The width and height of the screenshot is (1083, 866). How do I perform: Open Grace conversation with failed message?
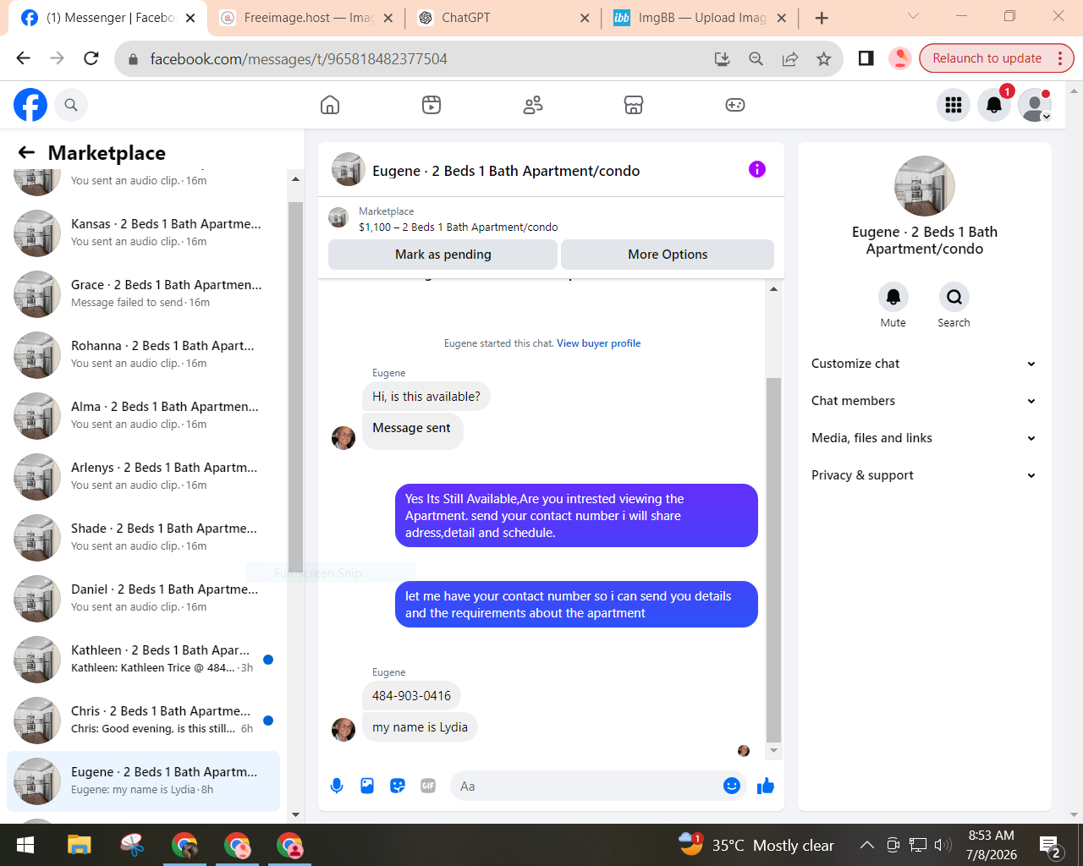144,294
